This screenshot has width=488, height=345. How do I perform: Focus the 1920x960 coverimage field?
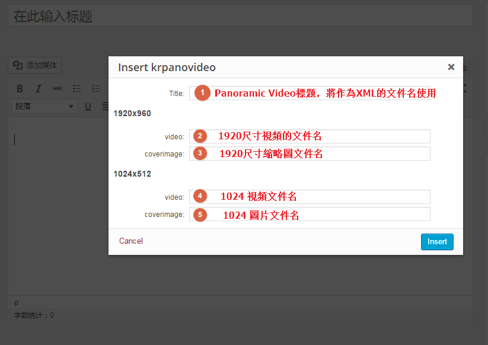click(310, 154)
